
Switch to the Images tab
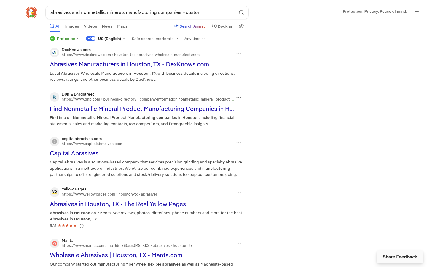[x=72, y=26]
